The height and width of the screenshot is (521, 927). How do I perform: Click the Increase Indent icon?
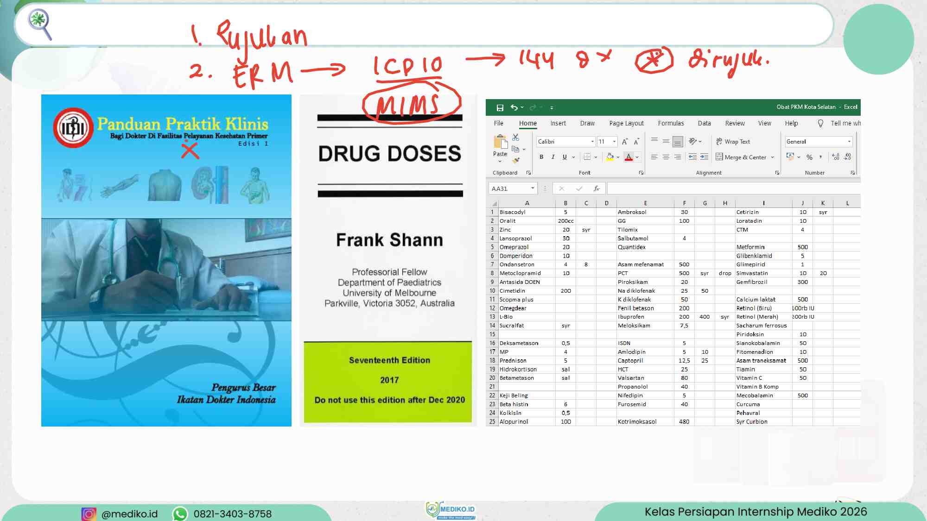click(704, 157)
